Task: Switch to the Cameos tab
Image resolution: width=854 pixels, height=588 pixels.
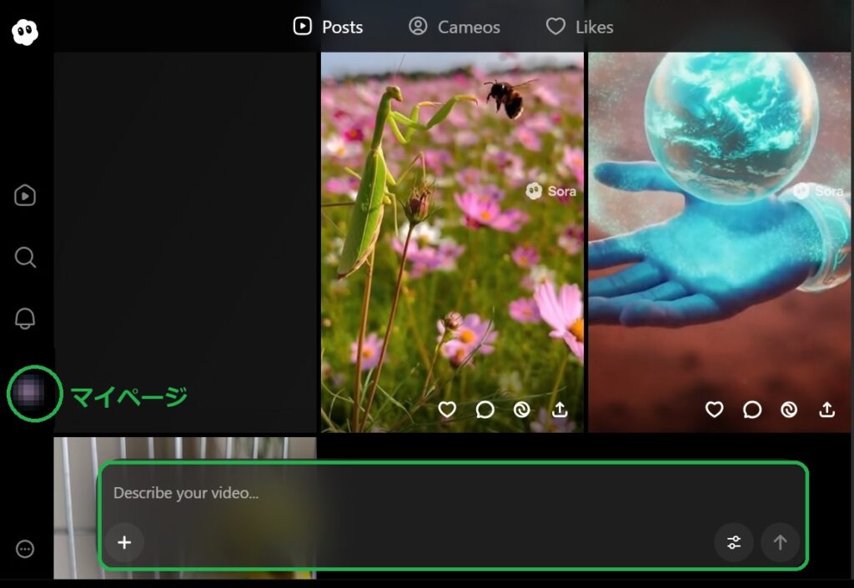Action: click(x=455, y=27)
